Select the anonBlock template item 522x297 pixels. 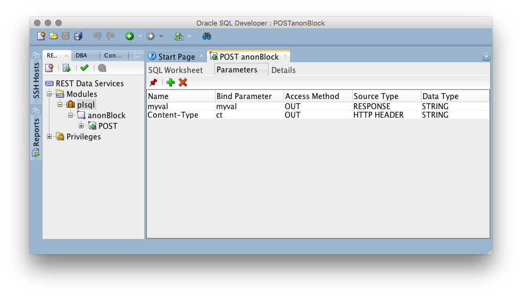[106, 115]
